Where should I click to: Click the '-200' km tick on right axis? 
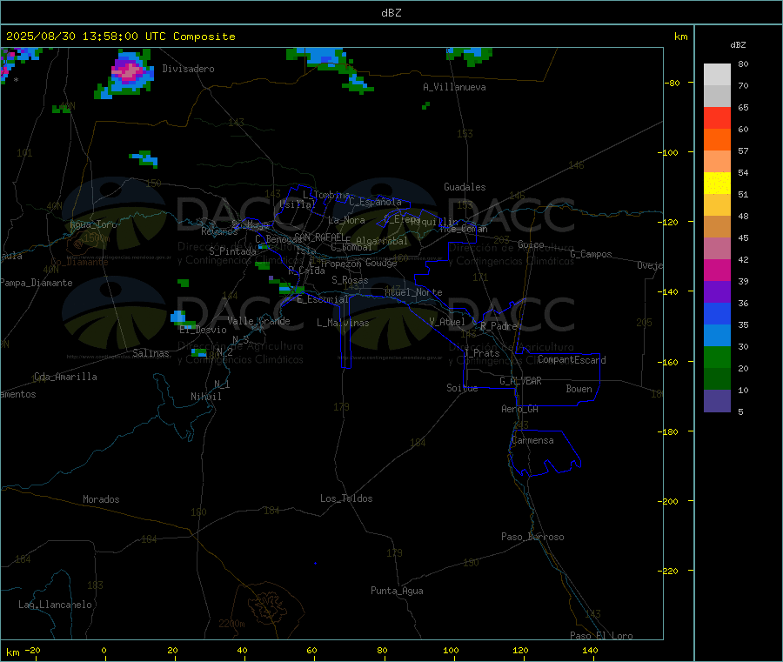pyautogui.click(x=669, y=502)
